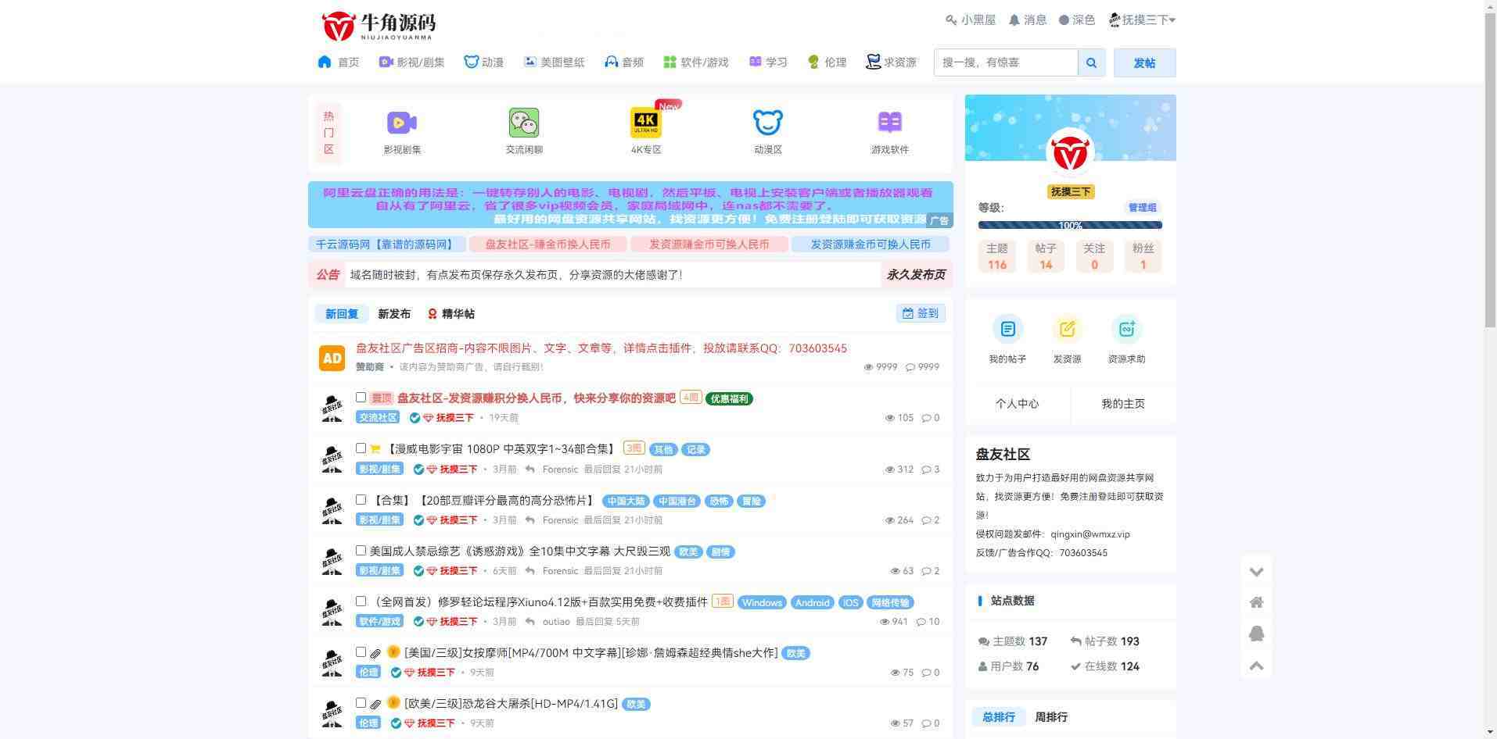Screen dimensions: 1497x739
Task: Open the 游戏软件 book icon
Action: [x=890, y=123]
